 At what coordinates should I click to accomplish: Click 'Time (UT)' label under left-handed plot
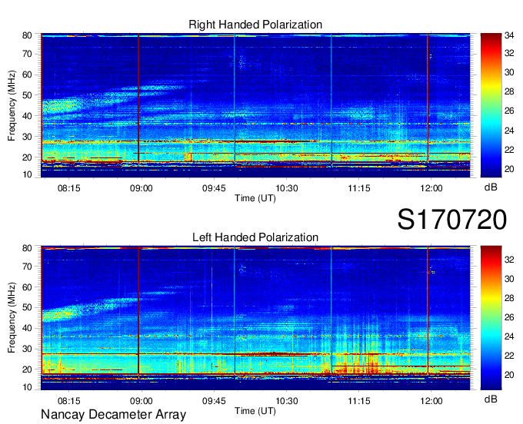[255, 411]
